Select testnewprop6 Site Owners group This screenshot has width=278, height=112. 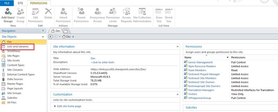(204, 86)
